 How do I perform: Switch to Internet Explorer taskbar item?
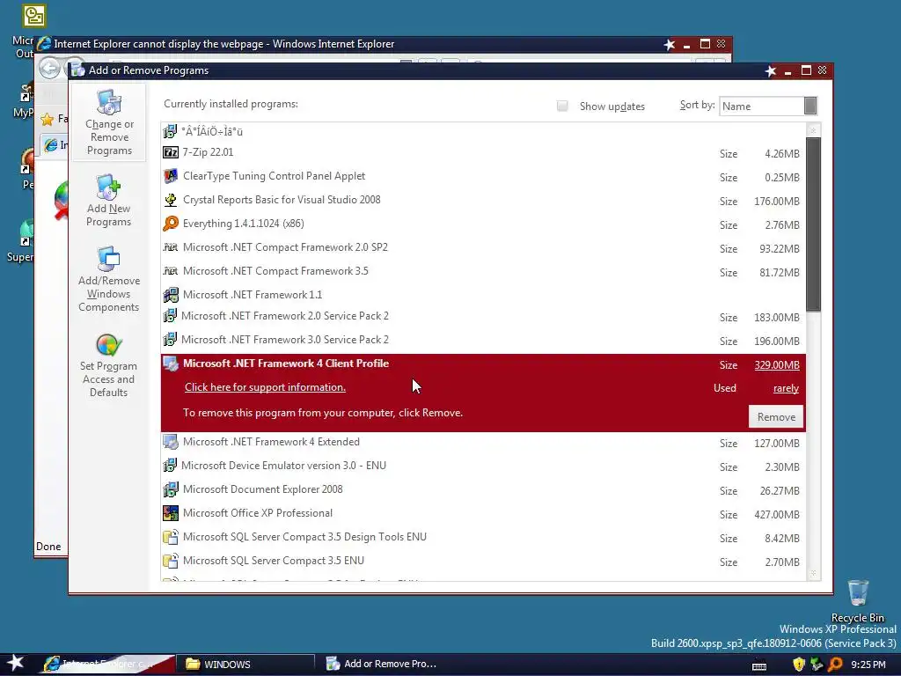coord(106,664)
